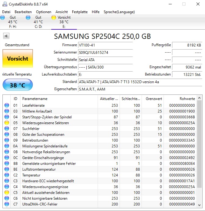
Task: Click the previous disk arrow button
Action: click(x=6, y=36)
